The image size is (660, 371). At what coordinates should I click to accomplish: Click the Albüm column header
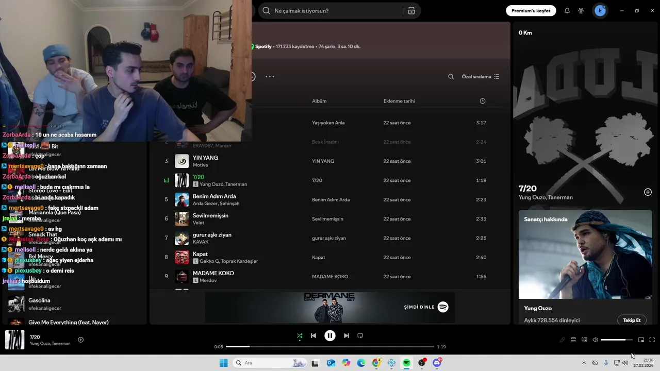319,101
